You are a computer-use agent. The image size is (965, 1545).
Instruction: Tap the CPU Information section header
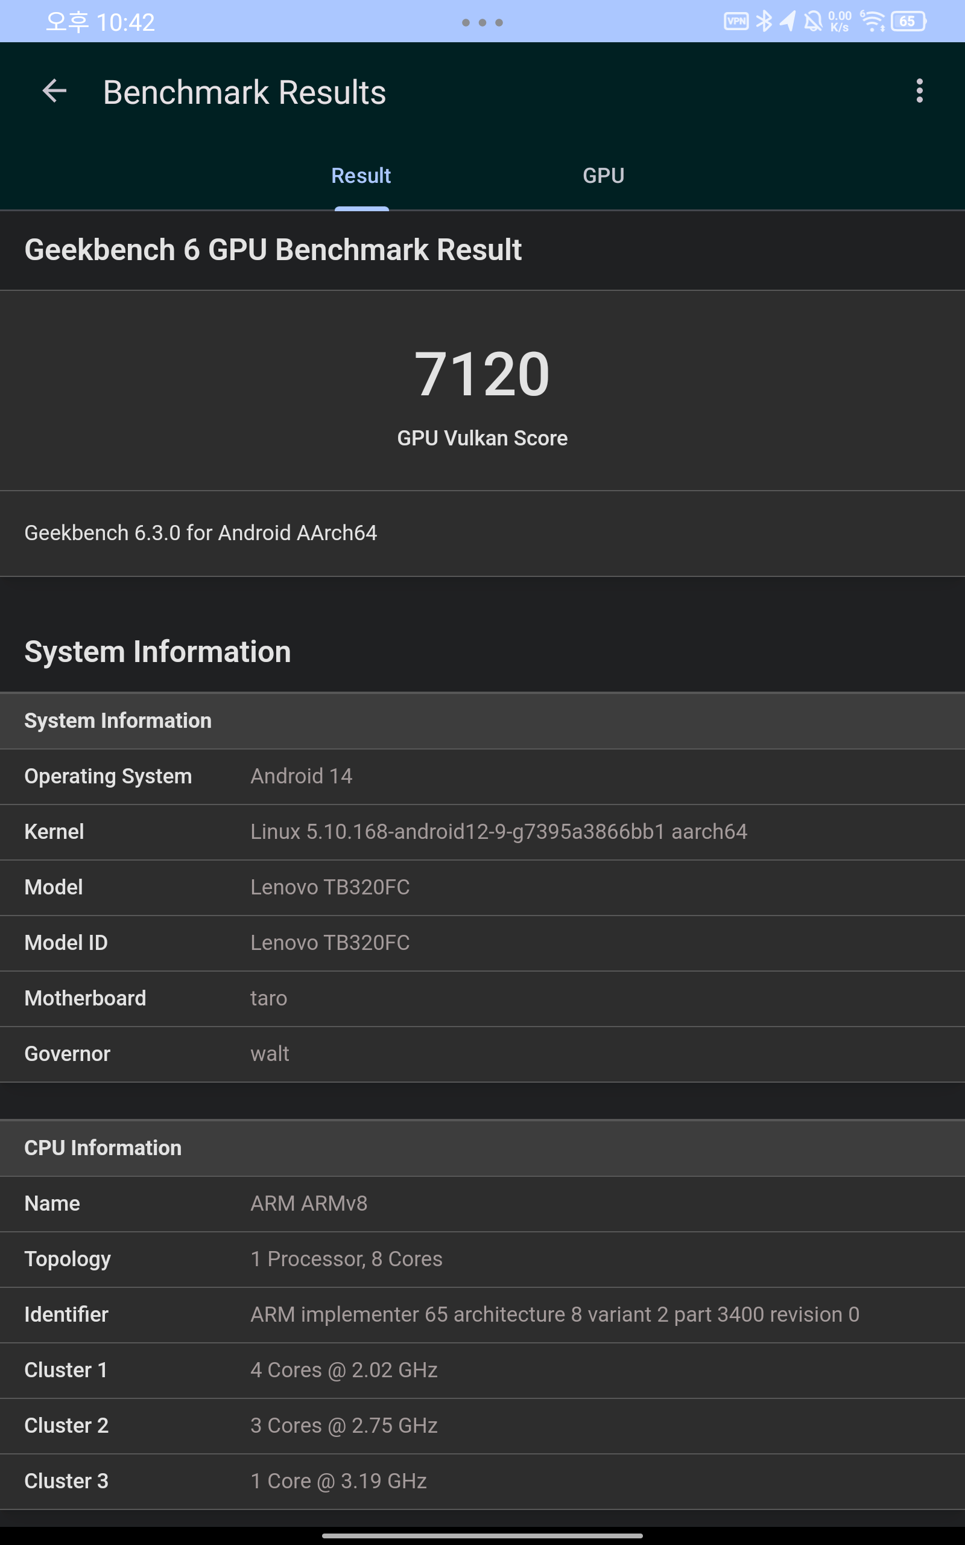point(482,1148)
